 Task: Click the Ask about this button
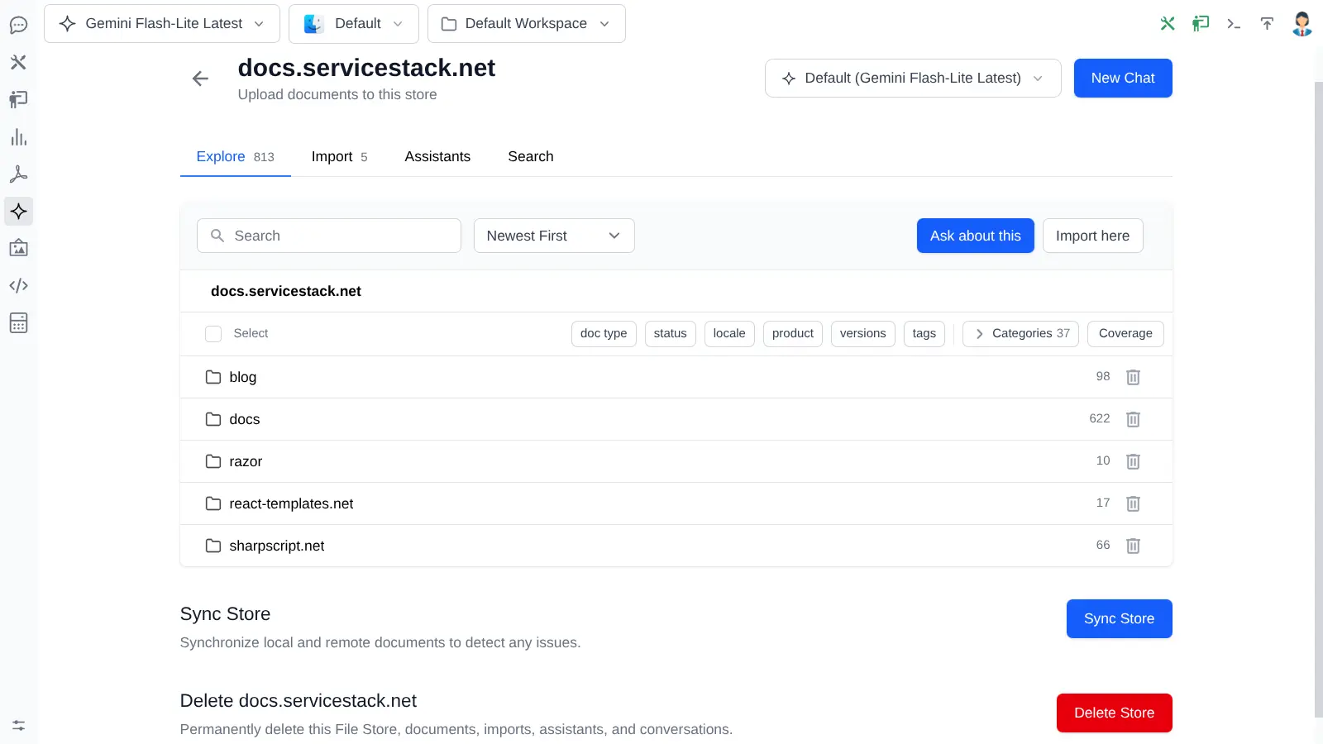point(976,236)
